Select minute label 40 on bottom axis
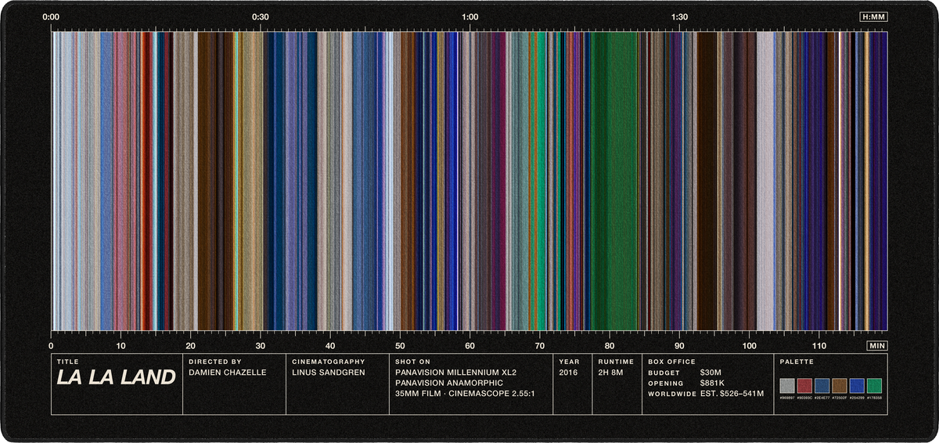Image resolution: width=939 pixels, height=443 pixels. pos(330,345)
